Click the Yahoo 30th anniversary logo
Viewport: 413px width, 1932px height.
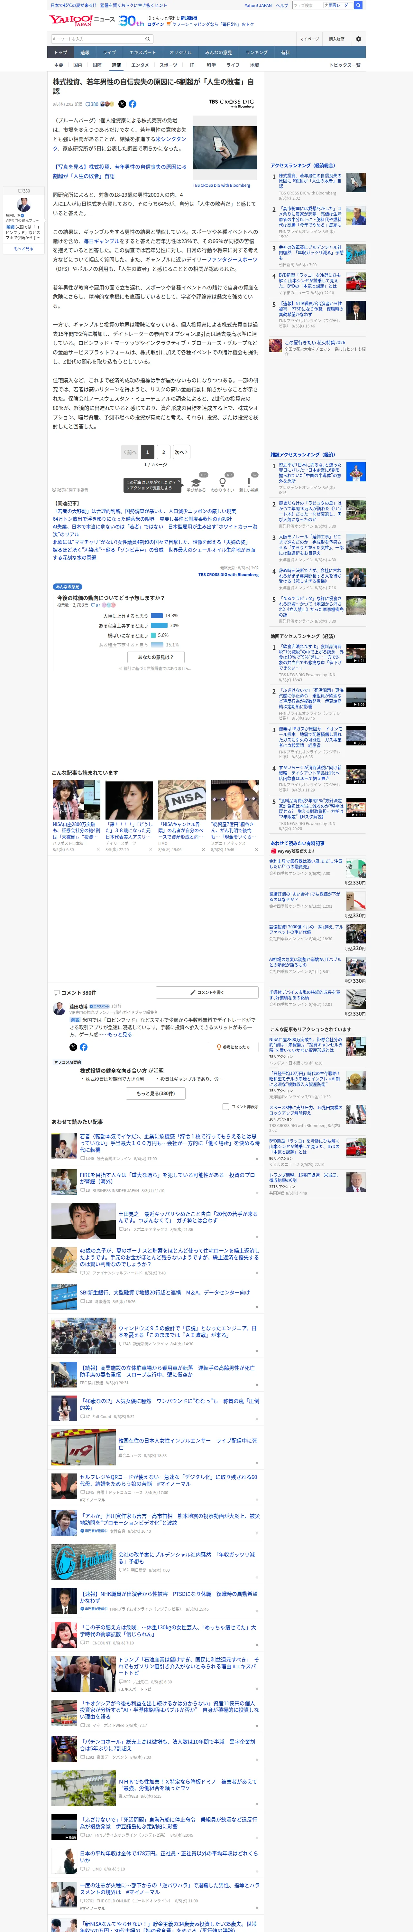(x=132, y=21)
